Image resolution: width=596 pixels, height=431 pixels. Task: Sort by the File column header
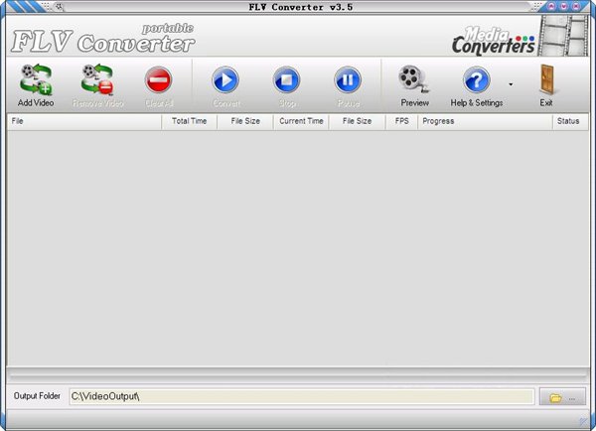pyautogui.click(x=84, y=121)
